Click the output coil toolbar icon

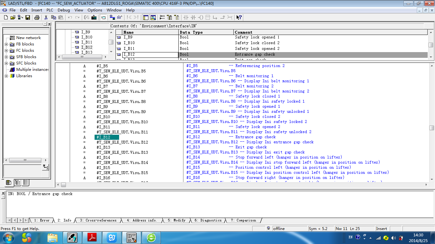(x=201, y=17)
